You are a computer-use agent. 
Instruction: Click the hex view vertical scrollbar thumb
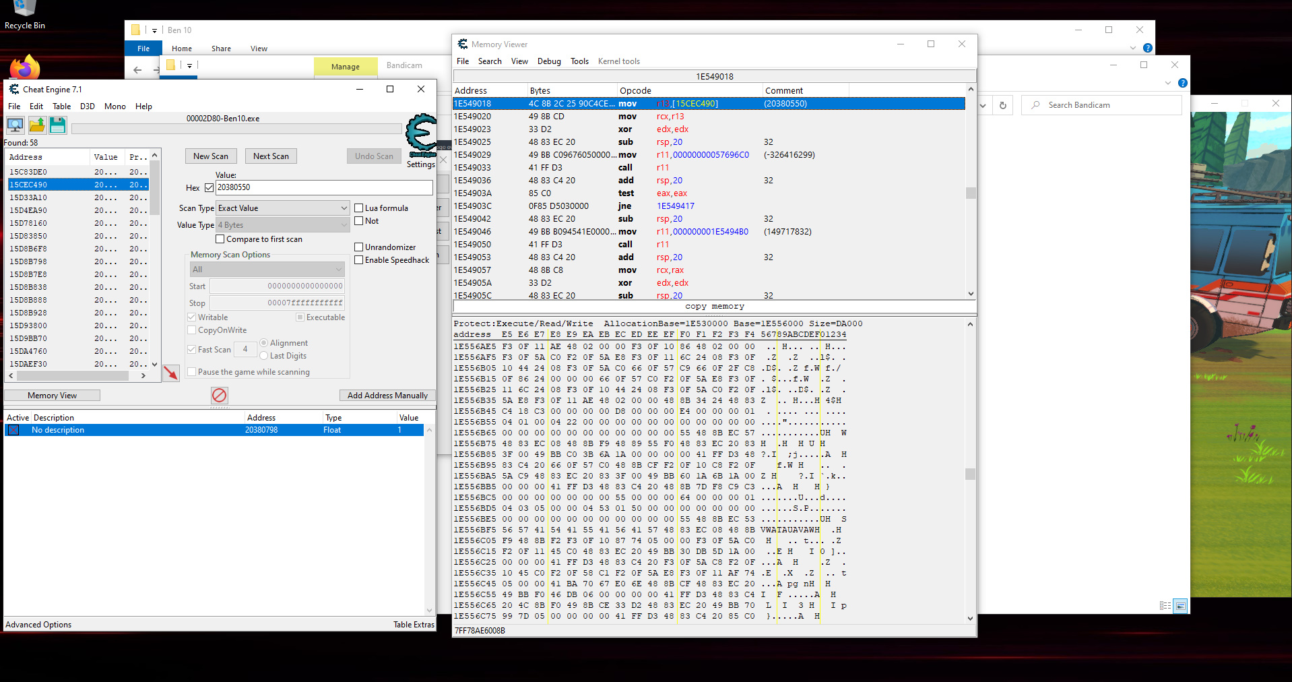[x=971, y=474]
